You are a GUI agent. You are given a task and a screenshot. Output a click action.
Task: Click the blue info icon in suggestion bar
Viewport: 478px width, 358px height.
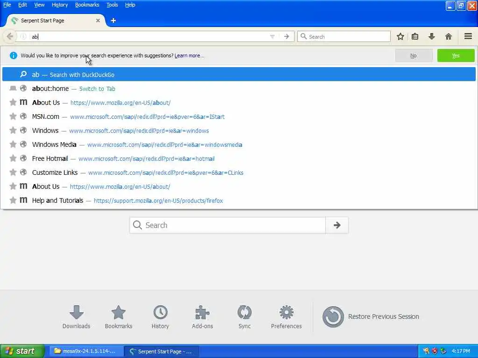(13, 55)
